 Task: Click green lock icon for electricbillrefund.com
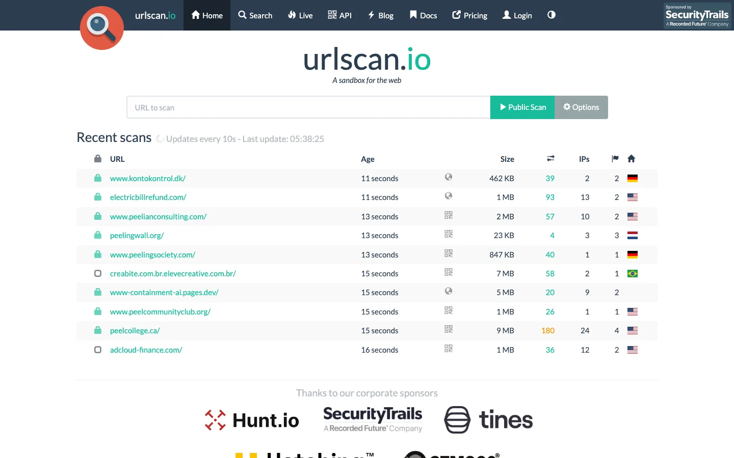(98, 197)
